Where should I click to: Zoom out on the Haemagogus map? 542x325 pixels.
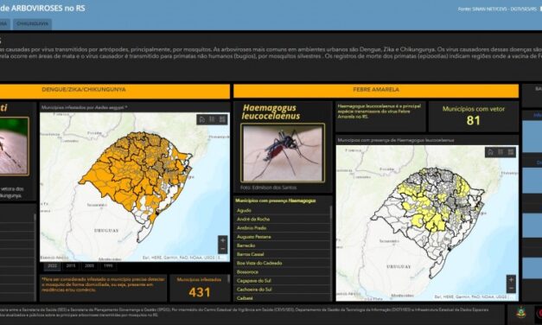pyautogui.click(x=511, y=288)
